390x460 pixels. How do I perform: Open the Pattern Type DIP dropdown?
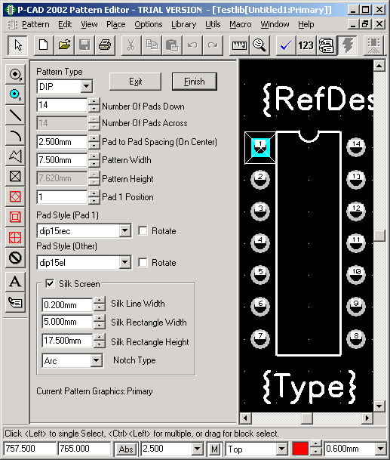[x=87, y=87]
